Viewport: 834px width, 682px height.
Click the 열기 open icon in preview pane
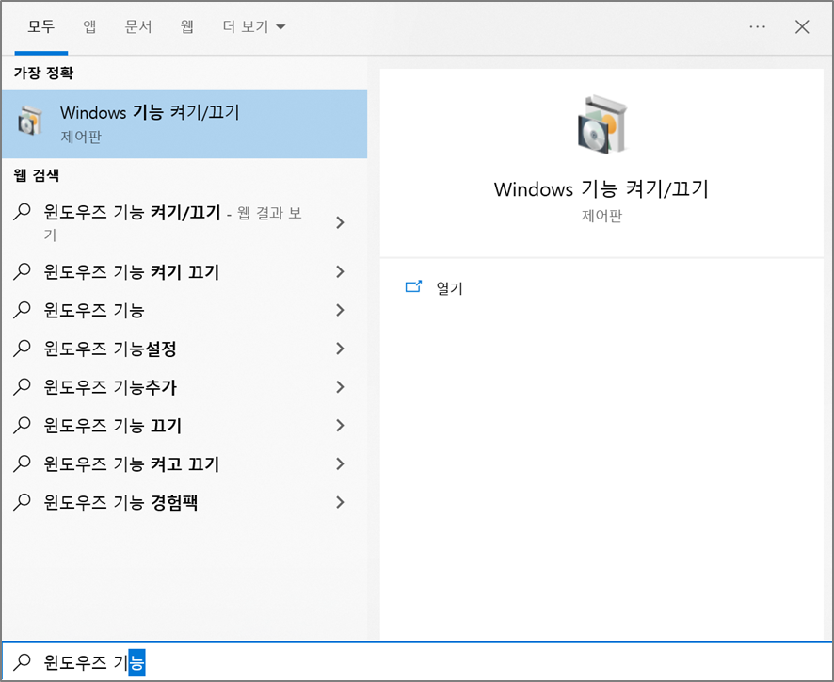click(x=413, y=287)
